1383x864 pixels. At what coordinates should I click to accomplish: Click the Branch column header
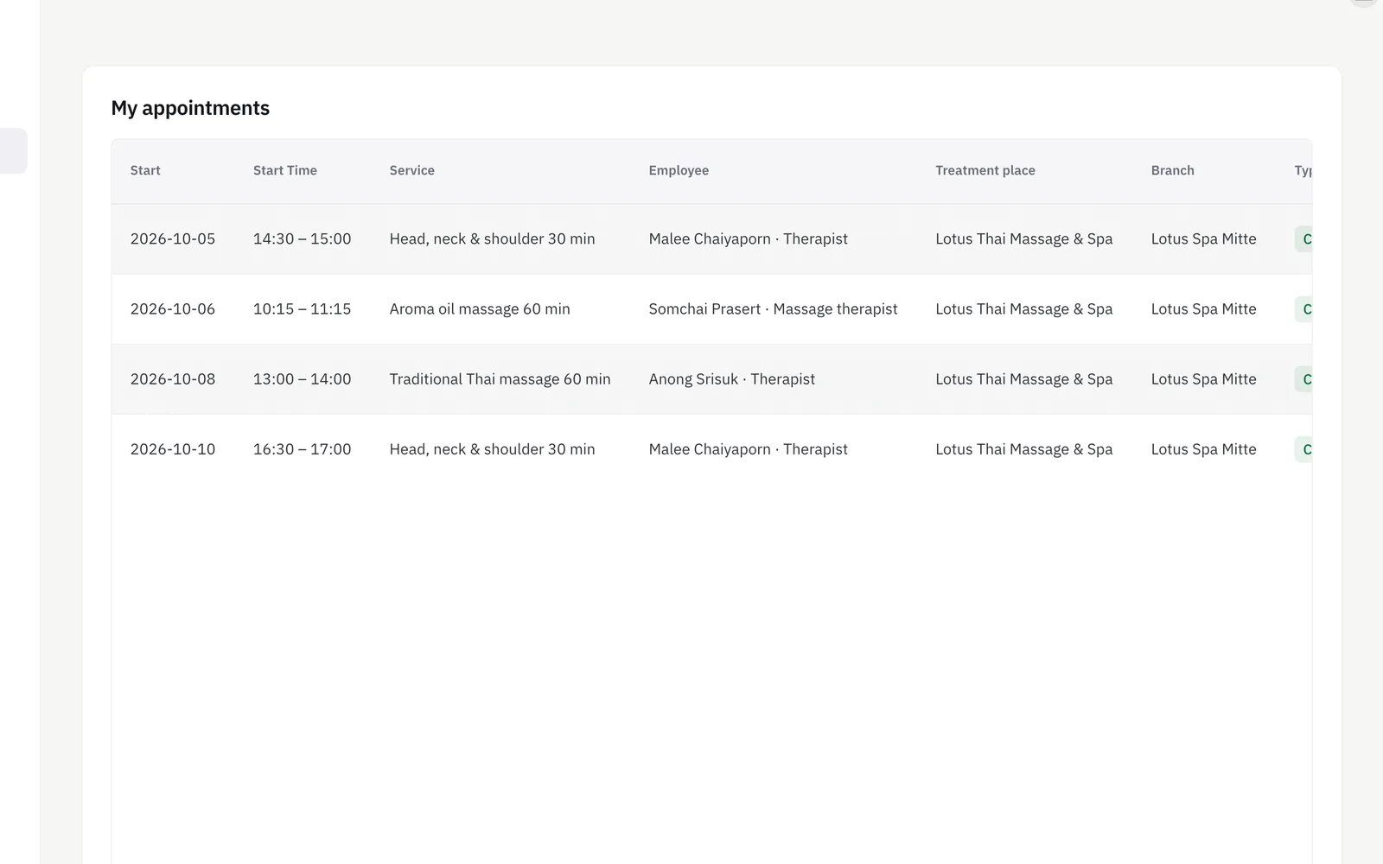point(1173,170)
